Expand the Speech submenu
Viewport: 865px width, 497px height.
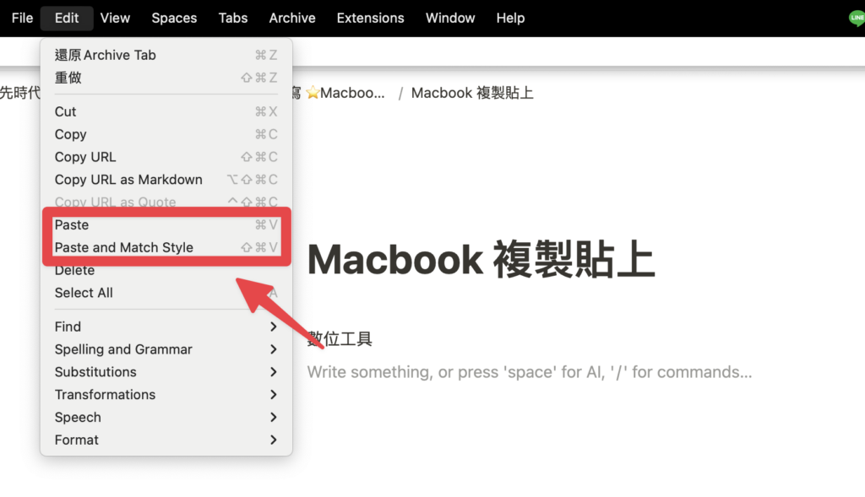pyautogui.click(x=166, y=417)
